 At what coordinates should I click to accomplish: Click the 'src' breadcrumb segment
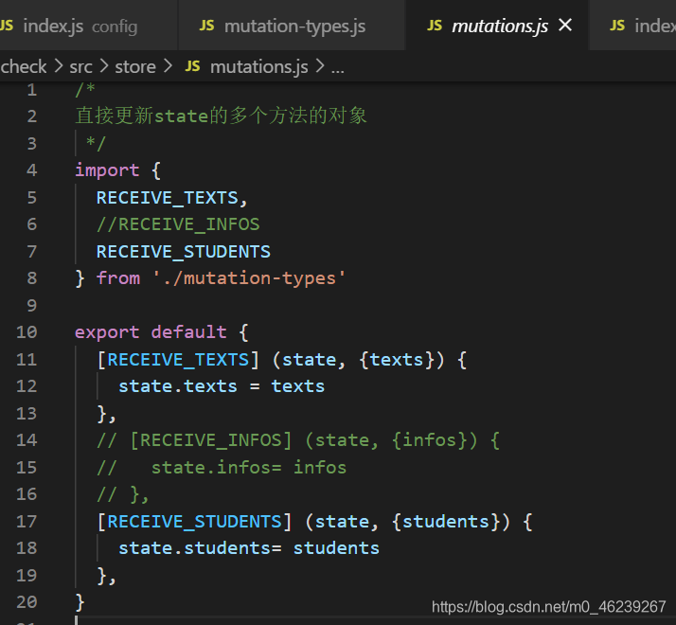80,67
